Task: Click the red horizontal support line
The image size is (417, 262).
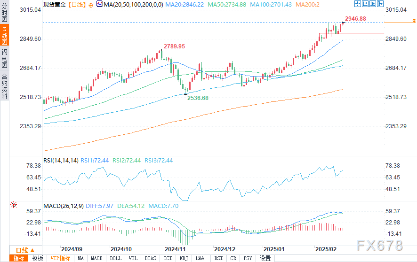Action: pyautogui.click(x=352, y=33)
